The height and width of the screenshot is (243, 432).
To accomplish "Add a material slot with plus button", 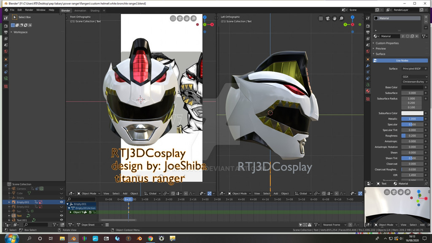I will [x=426, y=17].
